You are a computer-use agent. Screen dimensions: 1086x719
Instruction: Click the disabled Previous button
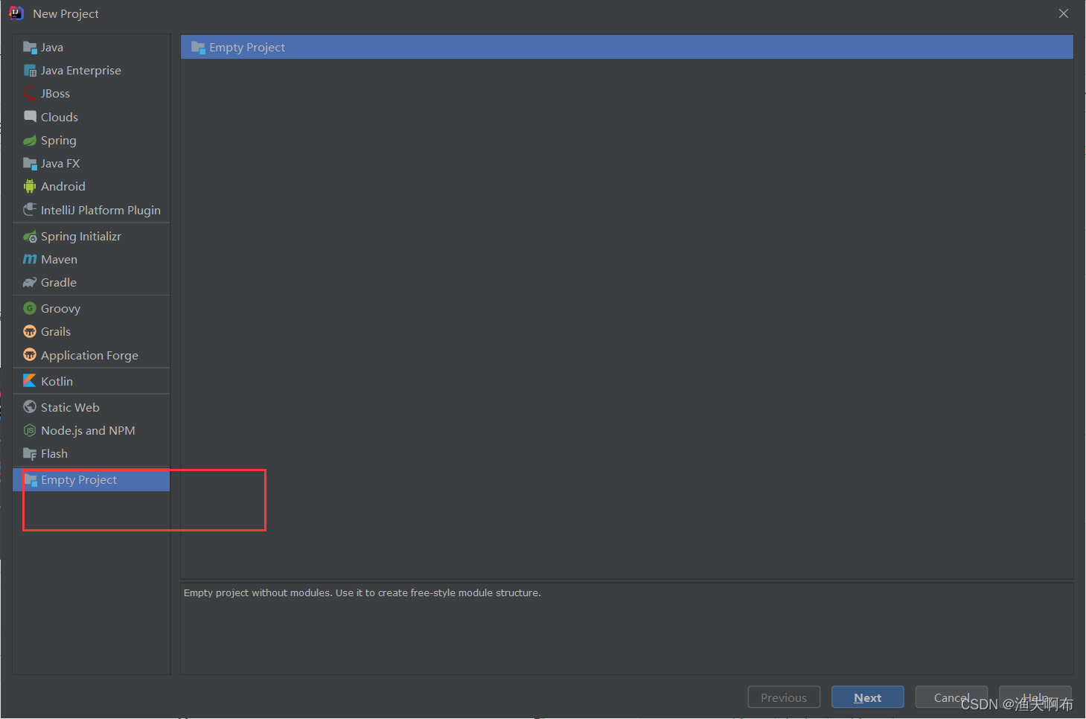(x=784, y=697)
